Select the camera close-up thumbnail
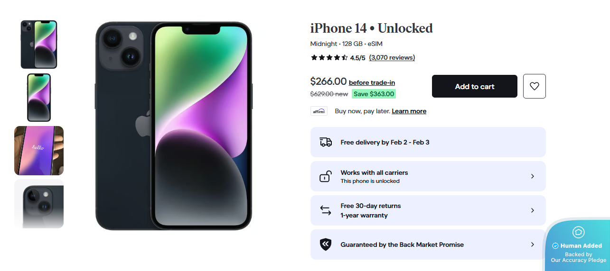610x271 pixels. (x=39, y=204)
